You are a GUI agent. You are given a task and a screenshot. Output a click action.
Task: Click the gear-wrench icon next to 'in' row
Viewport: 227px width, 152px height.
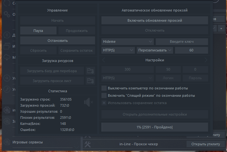7,110
